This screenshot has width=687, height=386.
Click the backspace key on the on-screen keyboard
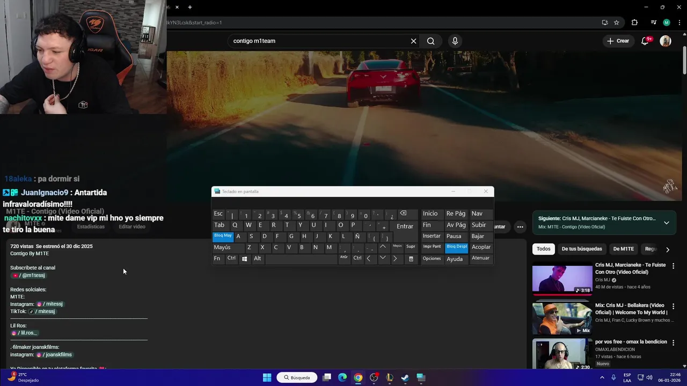tap(403, 213)
